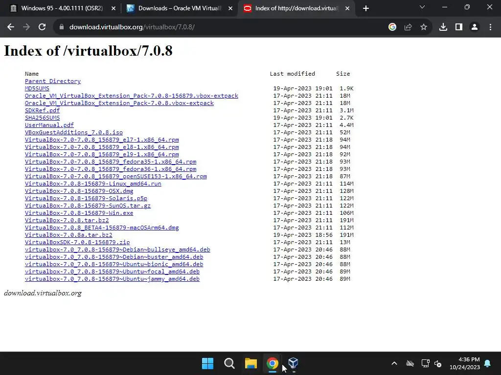The width and height of the screenshot is (501, 375).
Task: Open File Explorer from taskbar
Action: coord(251,363)
